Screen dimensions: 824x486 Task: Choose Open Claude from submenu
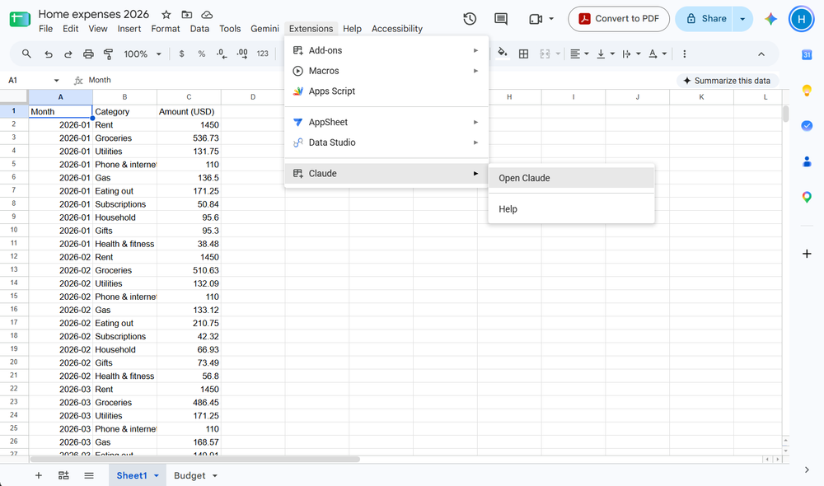pos(571,178)
